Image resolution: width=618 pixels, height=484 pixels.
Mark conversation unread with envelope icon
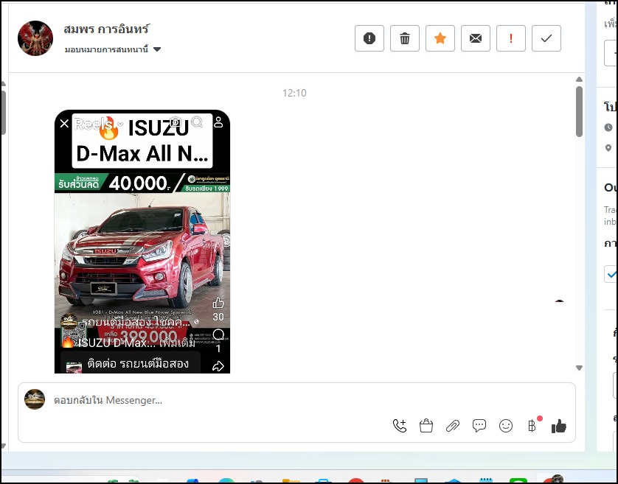476,38
